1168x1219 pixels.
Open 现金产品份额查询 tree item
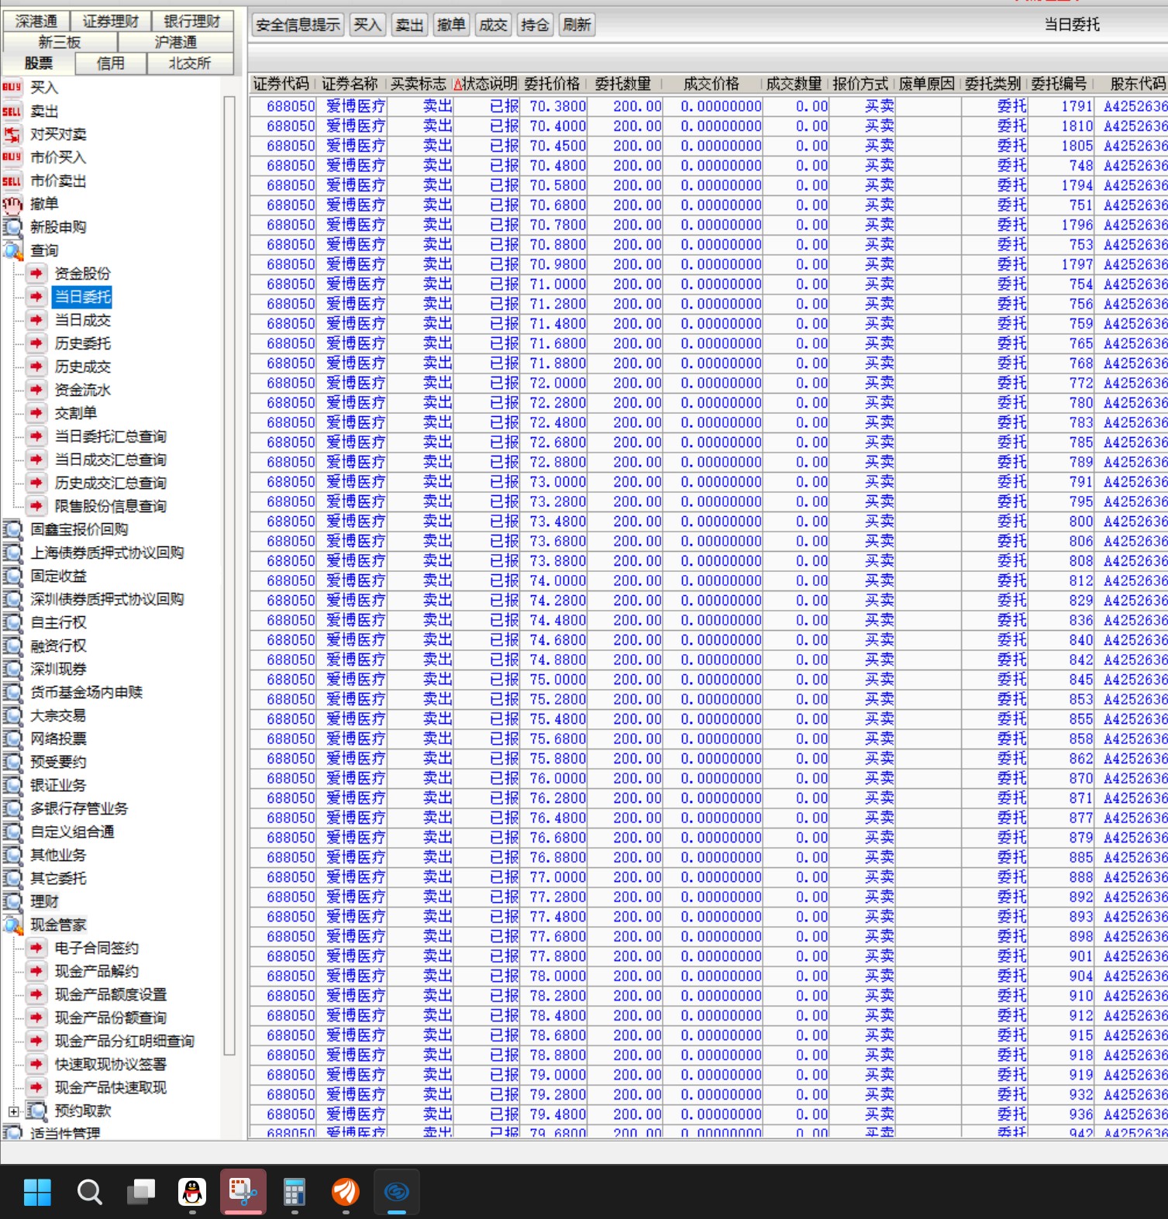click(x=111, y=1018)
